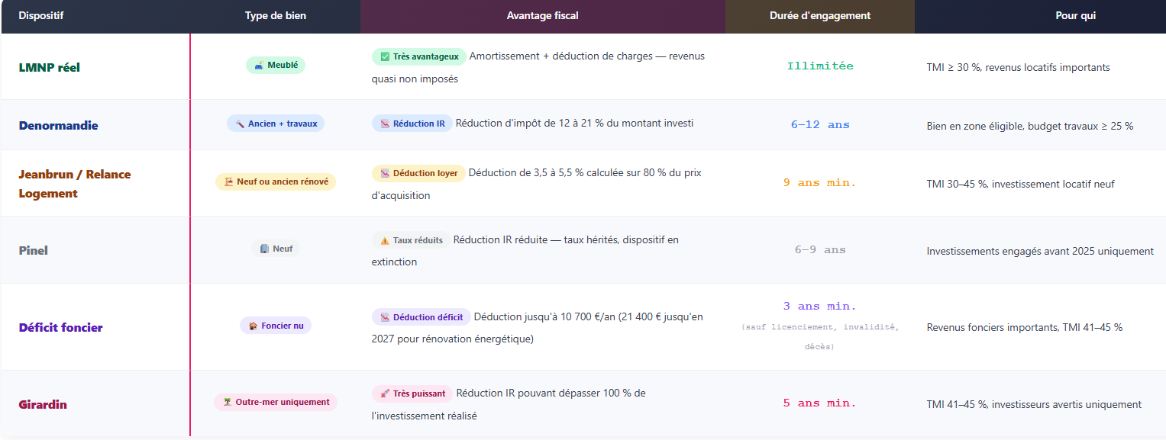The width and height of the screenshot is (1166, 440).
Task: Click the green checkmark icon in Très avantageux
Action: pos(385,57)
